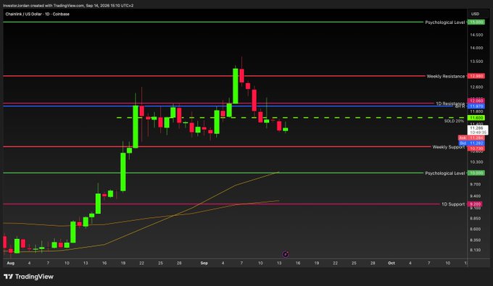Click the 11.800 price axis value
This screenshot has height=286, width=493.
point(476,112)
